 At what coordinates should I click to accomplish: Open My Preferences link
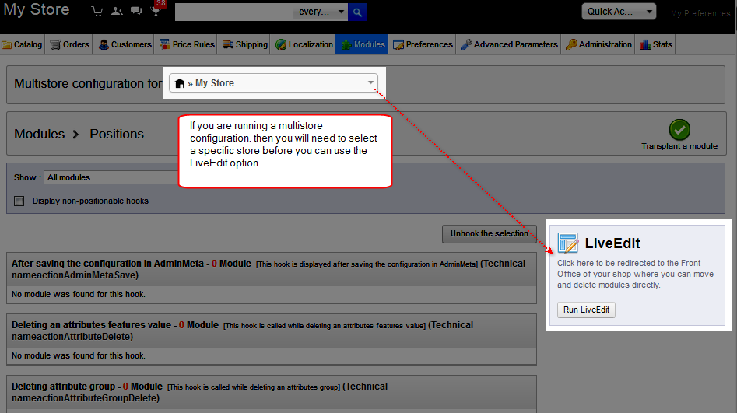[700, 13]
